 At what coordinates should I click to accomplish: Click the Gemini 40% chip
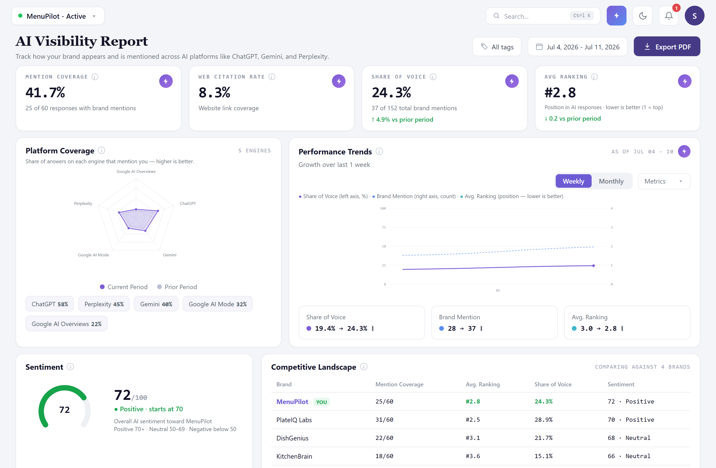coord(156,304)
